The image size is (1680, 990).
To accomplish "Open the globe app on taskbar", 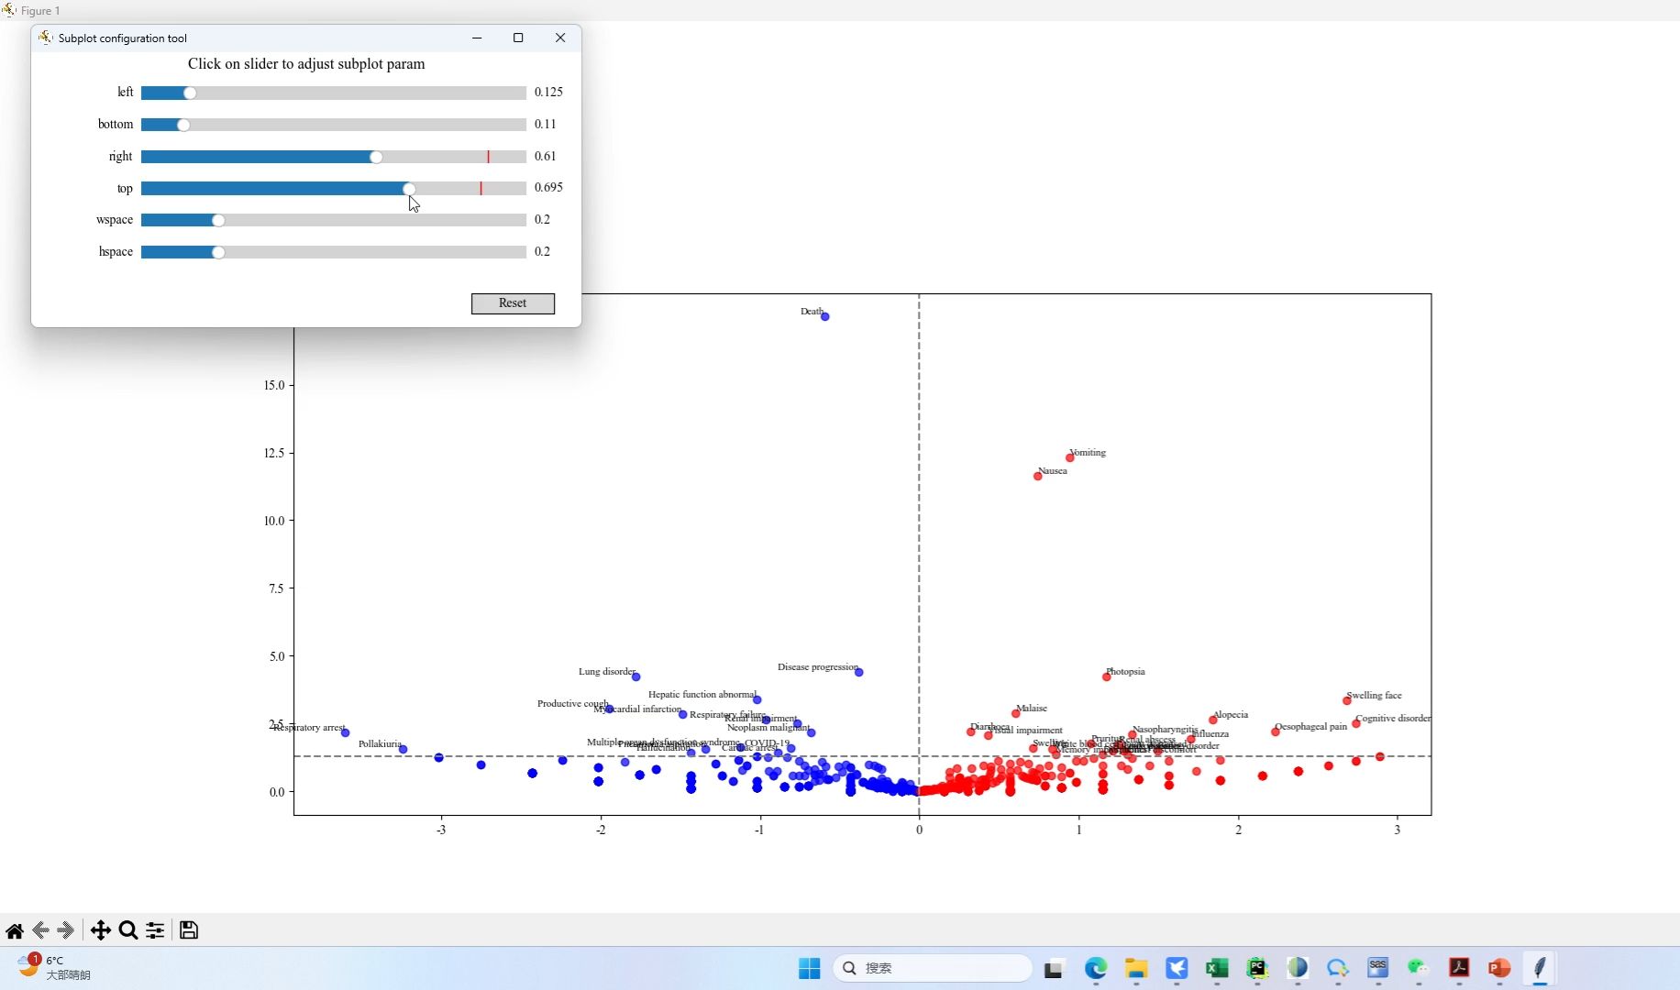I will pos(1298,968).
